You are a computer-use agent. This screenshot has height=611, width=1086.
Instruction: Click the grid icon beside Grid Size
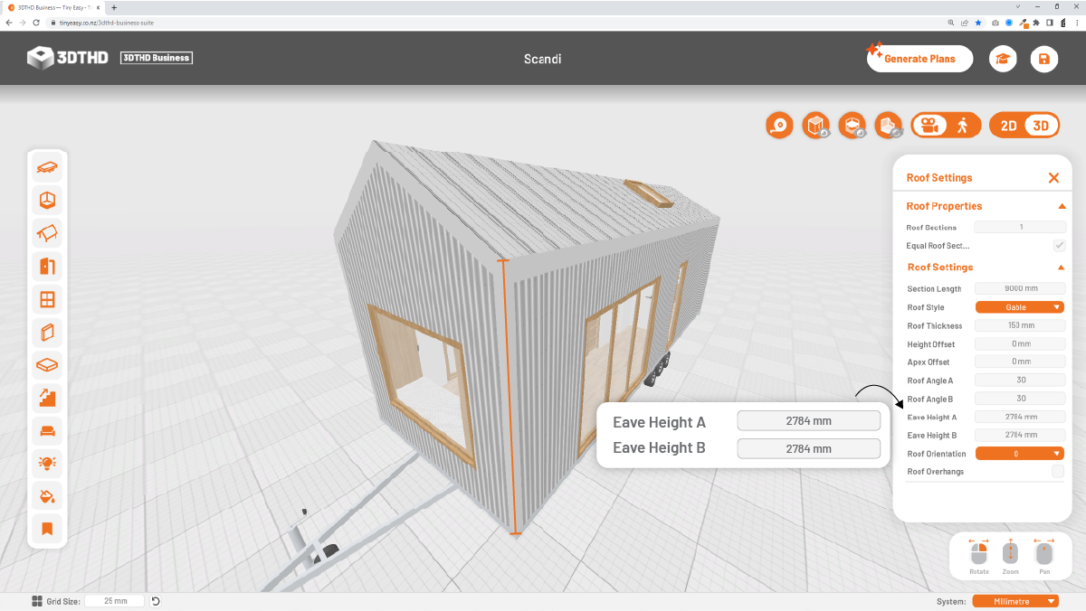pyautogui.click(x=37, y=601)
